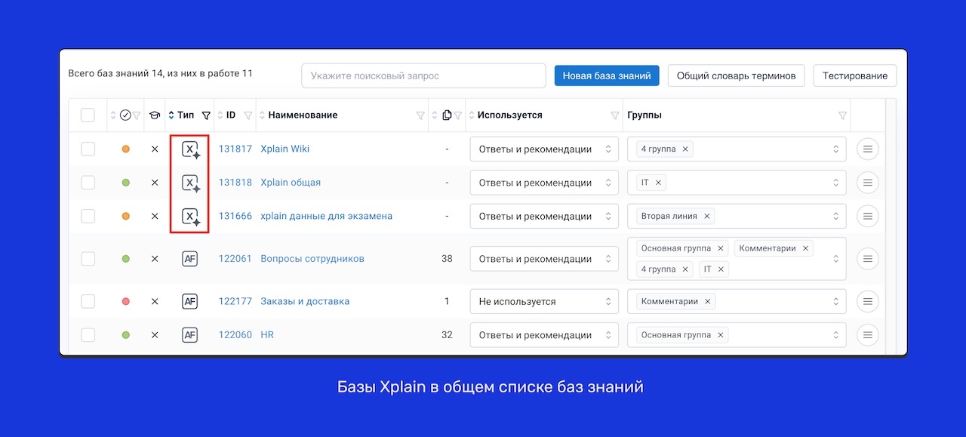
Task: Expand groups selector in Вопросы сотрудников row
Action: pos(835,259)
